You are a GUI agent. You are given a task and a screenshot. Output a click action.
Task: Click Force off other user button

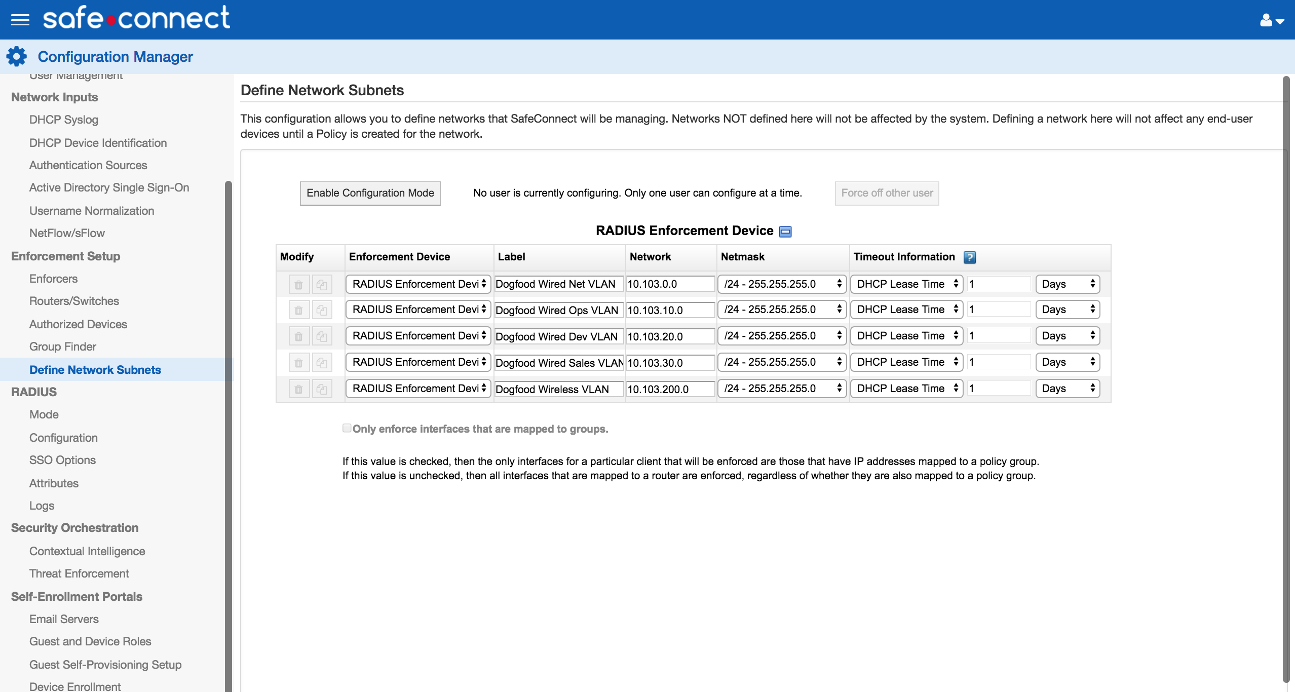(887, 194)
